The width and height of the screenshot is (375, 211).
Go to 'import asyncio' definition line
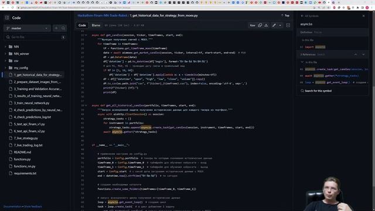pyautogui.click(x=332, y=47)
